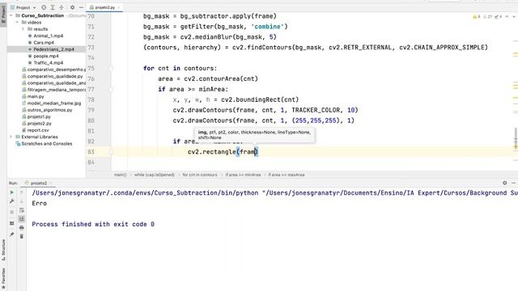Go to previous highlighted error arrow
Image resolution: width=518 pixels, height=291 pixels.
pyautogui.click(x=507, y=16)
